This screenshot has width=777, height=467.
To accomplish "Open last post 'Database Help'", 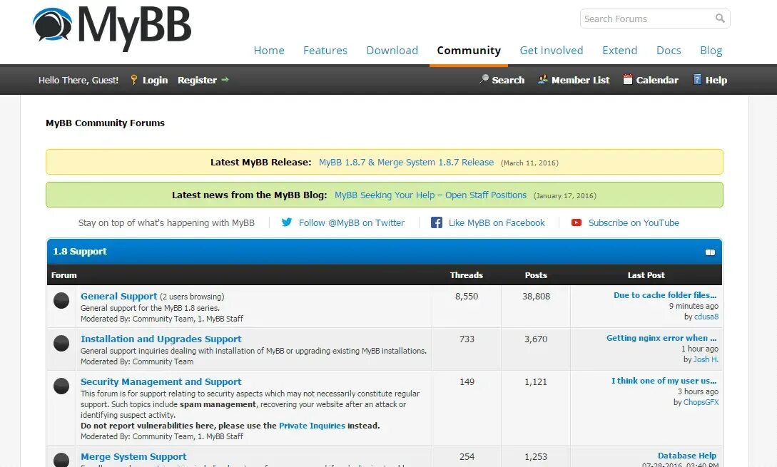I will coord(687,456).
